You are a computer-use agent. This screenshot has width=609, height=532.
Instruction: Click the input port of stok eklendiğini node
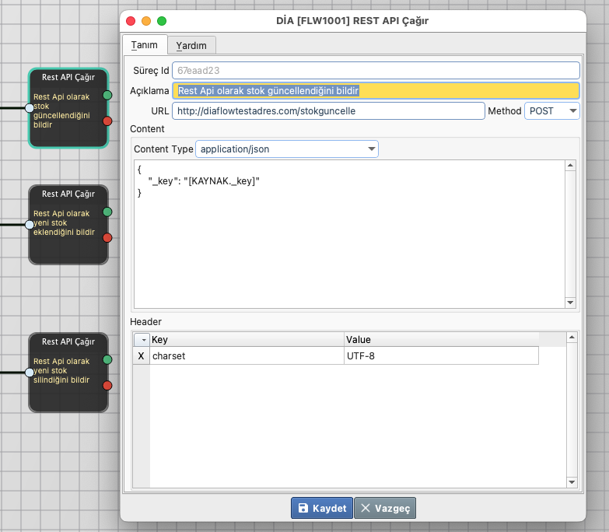30,225
